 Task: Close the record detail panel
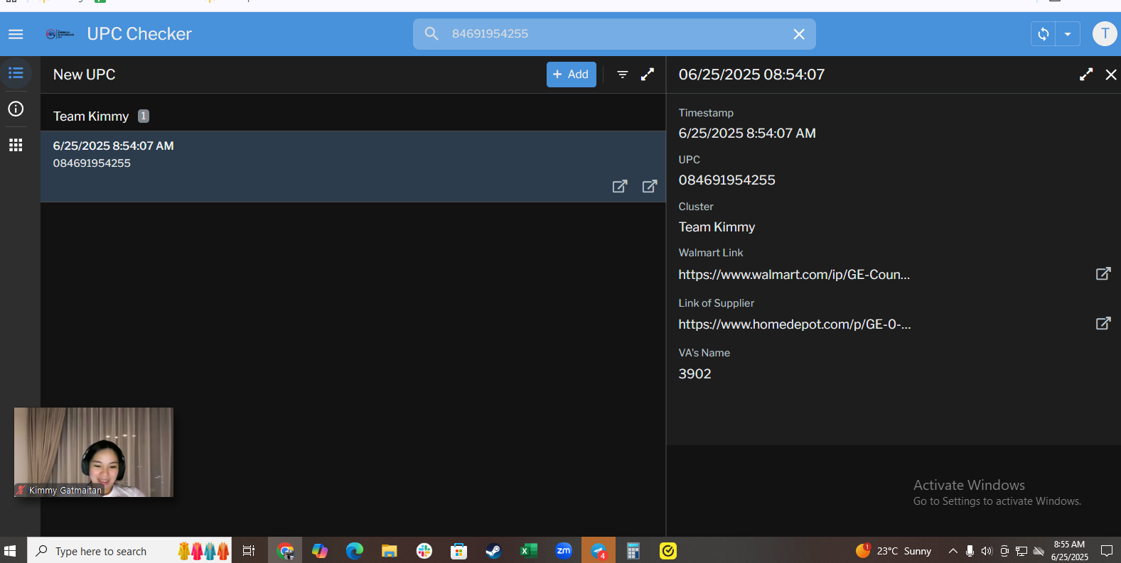coord(1110,75)
